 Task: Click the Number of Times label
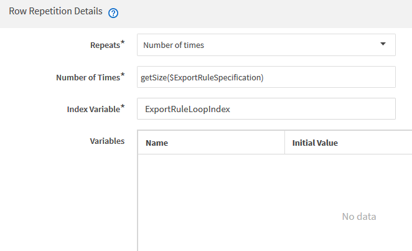coord(88,77)
